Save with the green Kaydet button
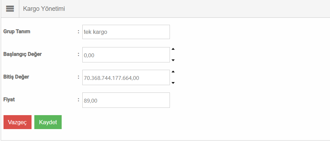This screenshot has width=330, height=142. coord(48,122)
